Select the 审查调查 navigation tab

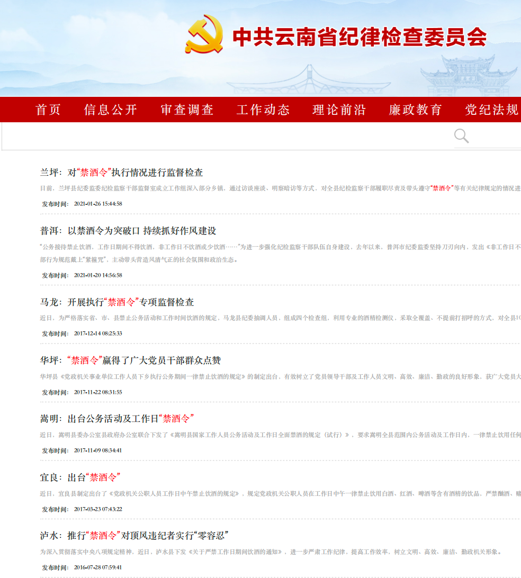tap(187, 110)
